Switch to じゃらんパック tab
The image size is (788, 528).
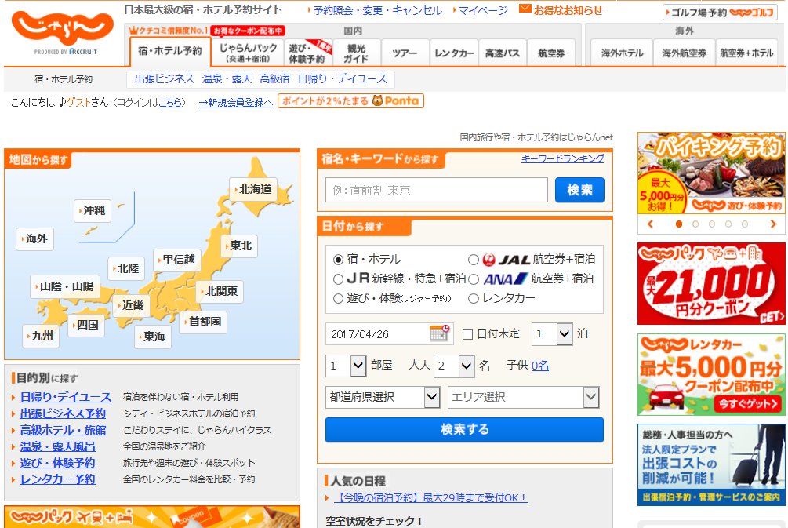[248, 53]
